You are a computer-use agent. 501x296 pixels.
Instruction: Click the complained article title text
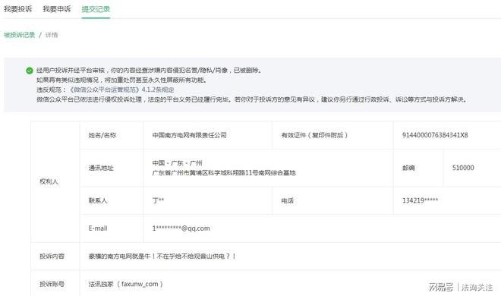[162, 256]
